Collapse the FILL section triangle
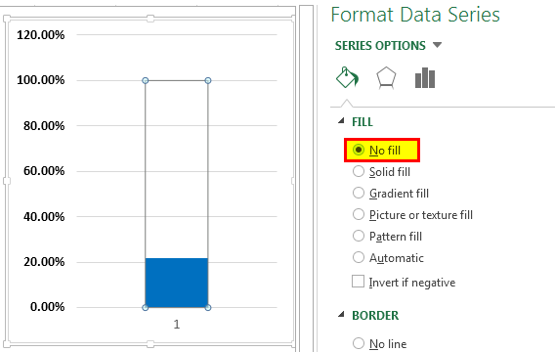 (341, 121)
